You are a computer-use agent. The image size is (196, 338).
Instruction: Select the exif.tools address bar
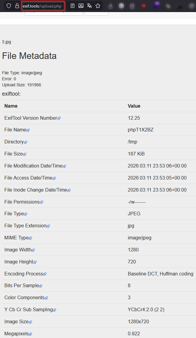(42, 6)
